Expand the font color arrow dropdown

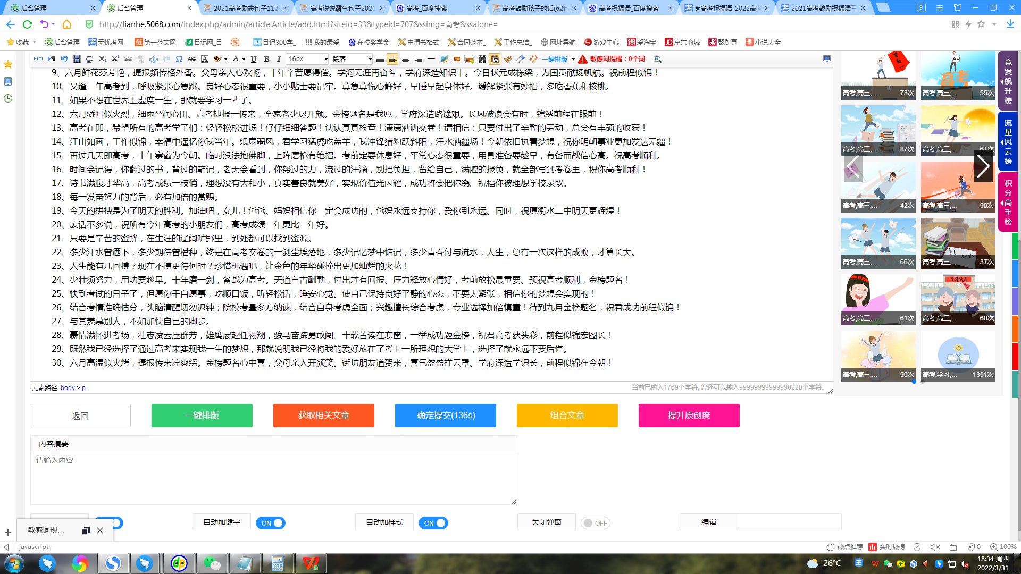[x=244, y=59]
